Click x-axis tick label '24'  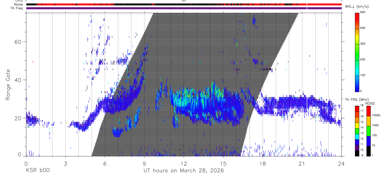(x=341, y=164)
